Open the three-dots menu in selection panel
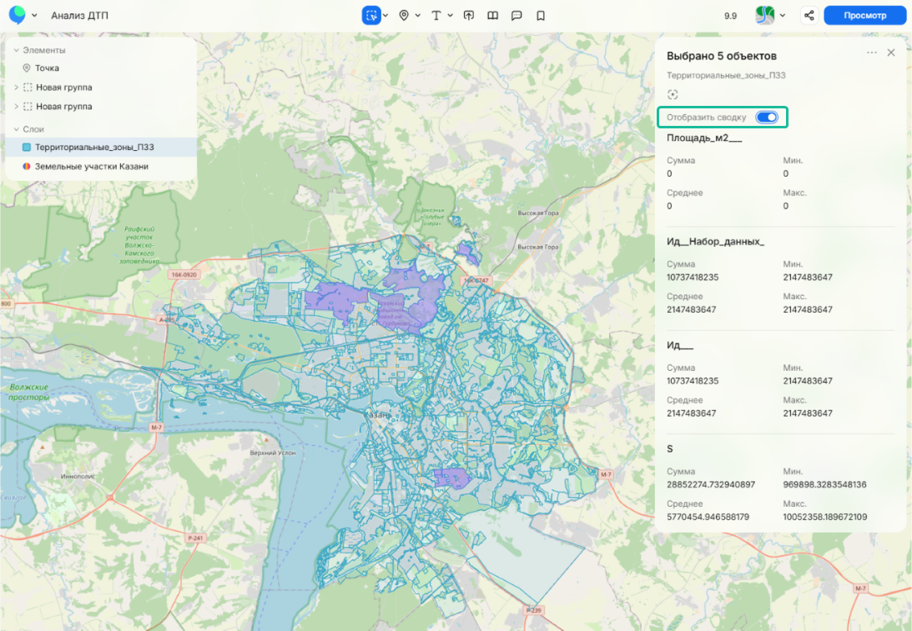912x631 pixels. pos(871,53)
